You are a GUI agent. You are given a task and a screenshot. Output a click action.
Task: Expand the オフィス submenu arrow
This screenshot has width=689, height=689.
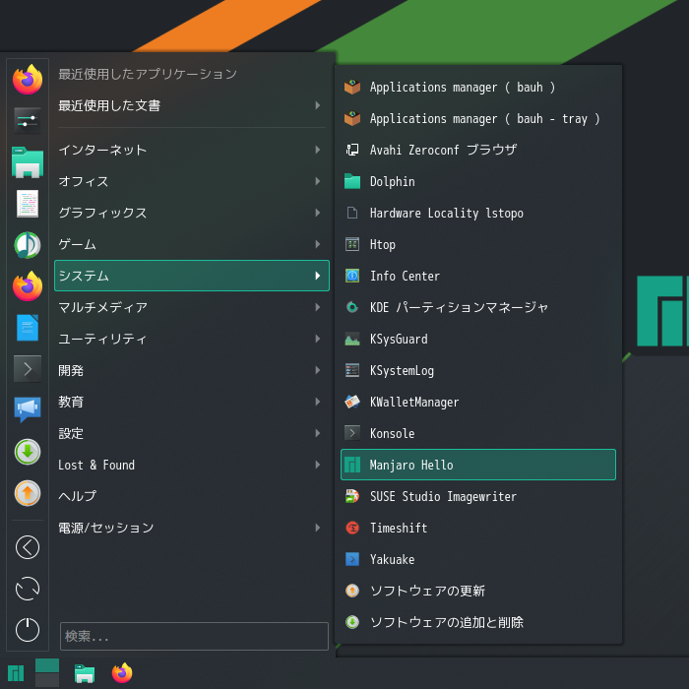[x=317, y=181]
